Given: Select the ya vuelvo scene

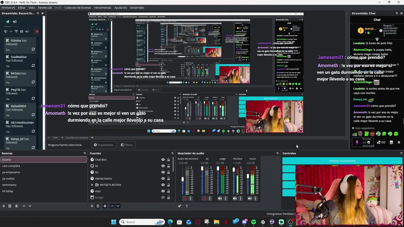Looking at the screenshot, I should (x=43, y=178).
